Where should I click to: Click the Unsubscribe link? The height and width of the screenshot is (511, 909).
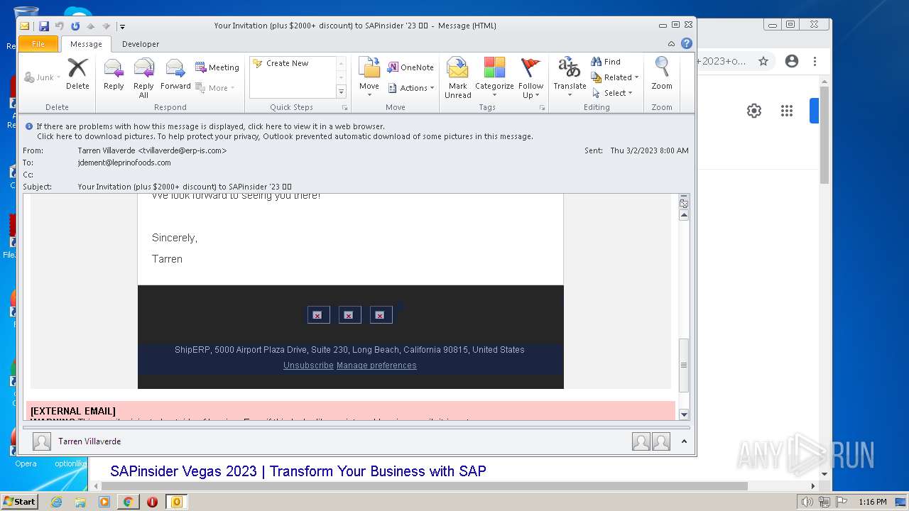[x=308, y=366]
